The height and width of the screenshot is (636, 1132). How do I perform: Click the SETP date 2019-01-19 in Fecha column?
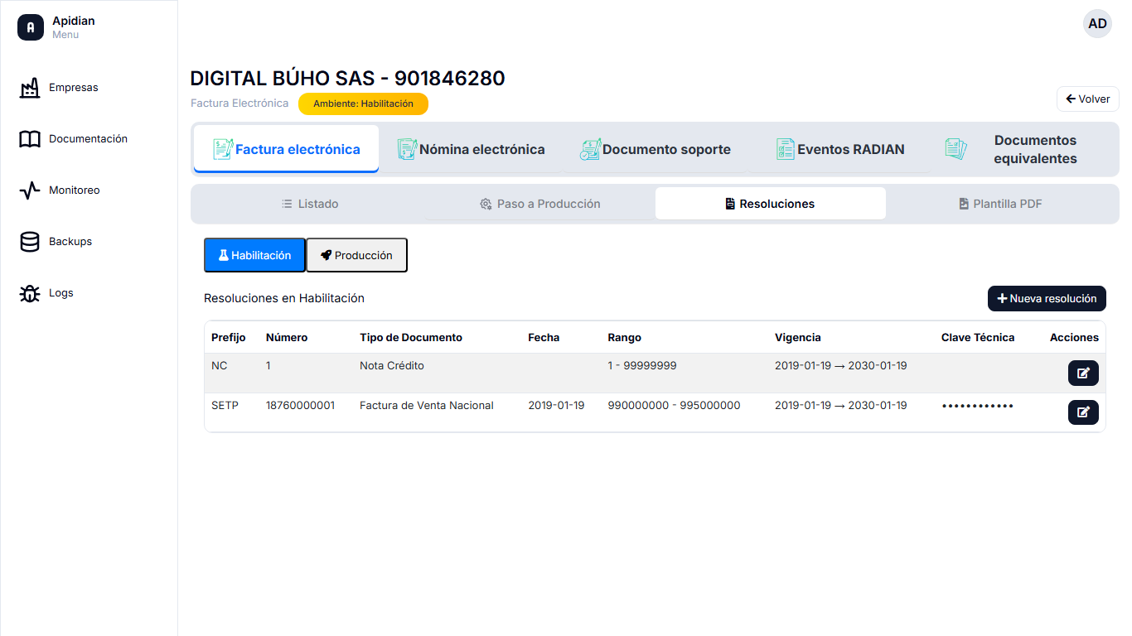click(556, 405)
